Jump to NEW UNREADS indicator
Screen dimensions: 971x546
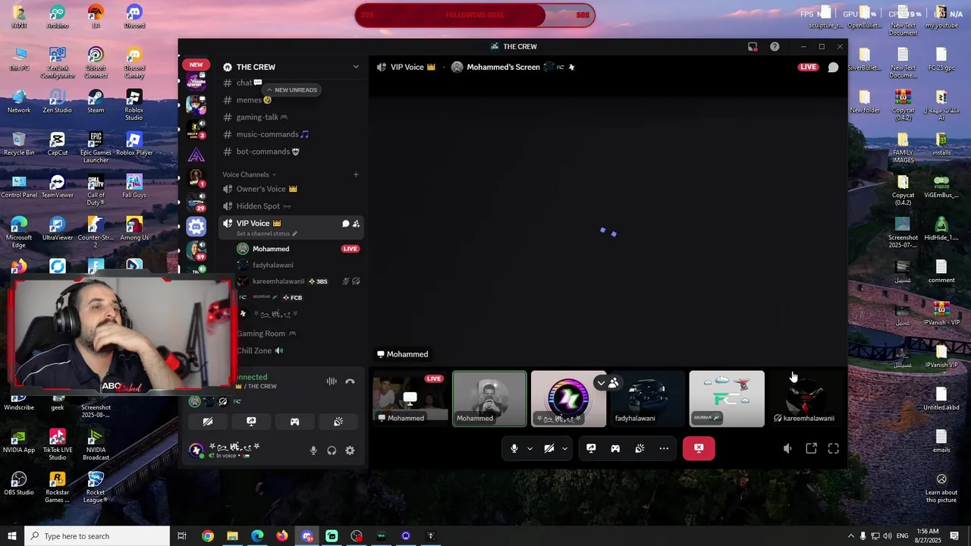(x=291, y=89)
